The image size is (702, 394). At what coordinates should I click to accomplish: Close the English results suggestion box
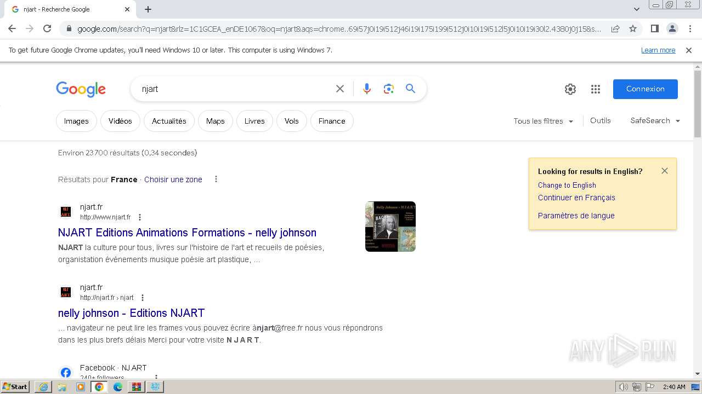(665, 171)
